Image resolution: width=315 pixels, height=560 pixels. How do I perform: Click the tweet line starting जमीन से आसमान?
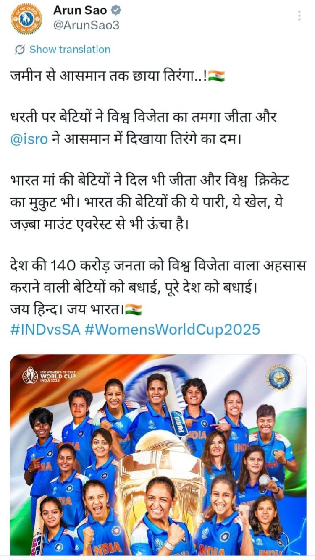118,76
